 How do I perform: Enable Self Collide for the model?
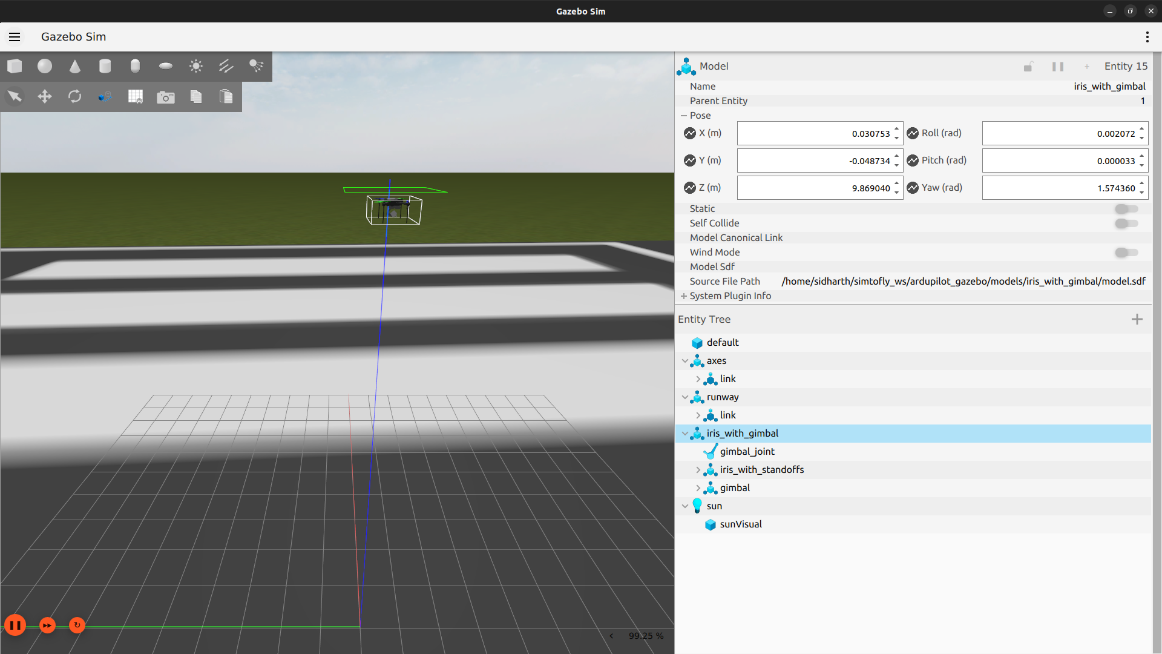pyautogui.click(x=1126, y=223)
